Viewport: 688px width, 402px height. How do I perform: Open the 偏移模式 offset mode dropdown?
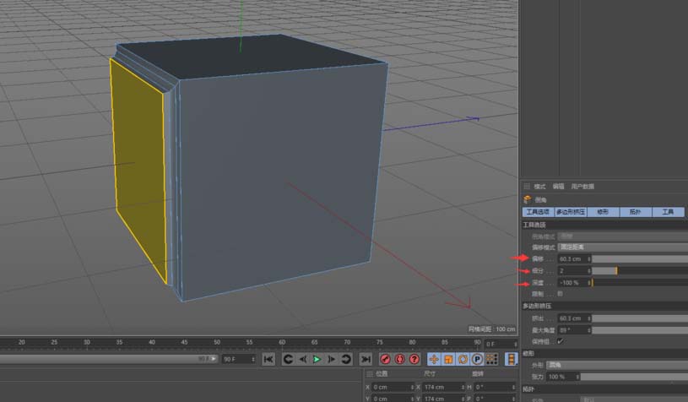click(x=623, y=247)
